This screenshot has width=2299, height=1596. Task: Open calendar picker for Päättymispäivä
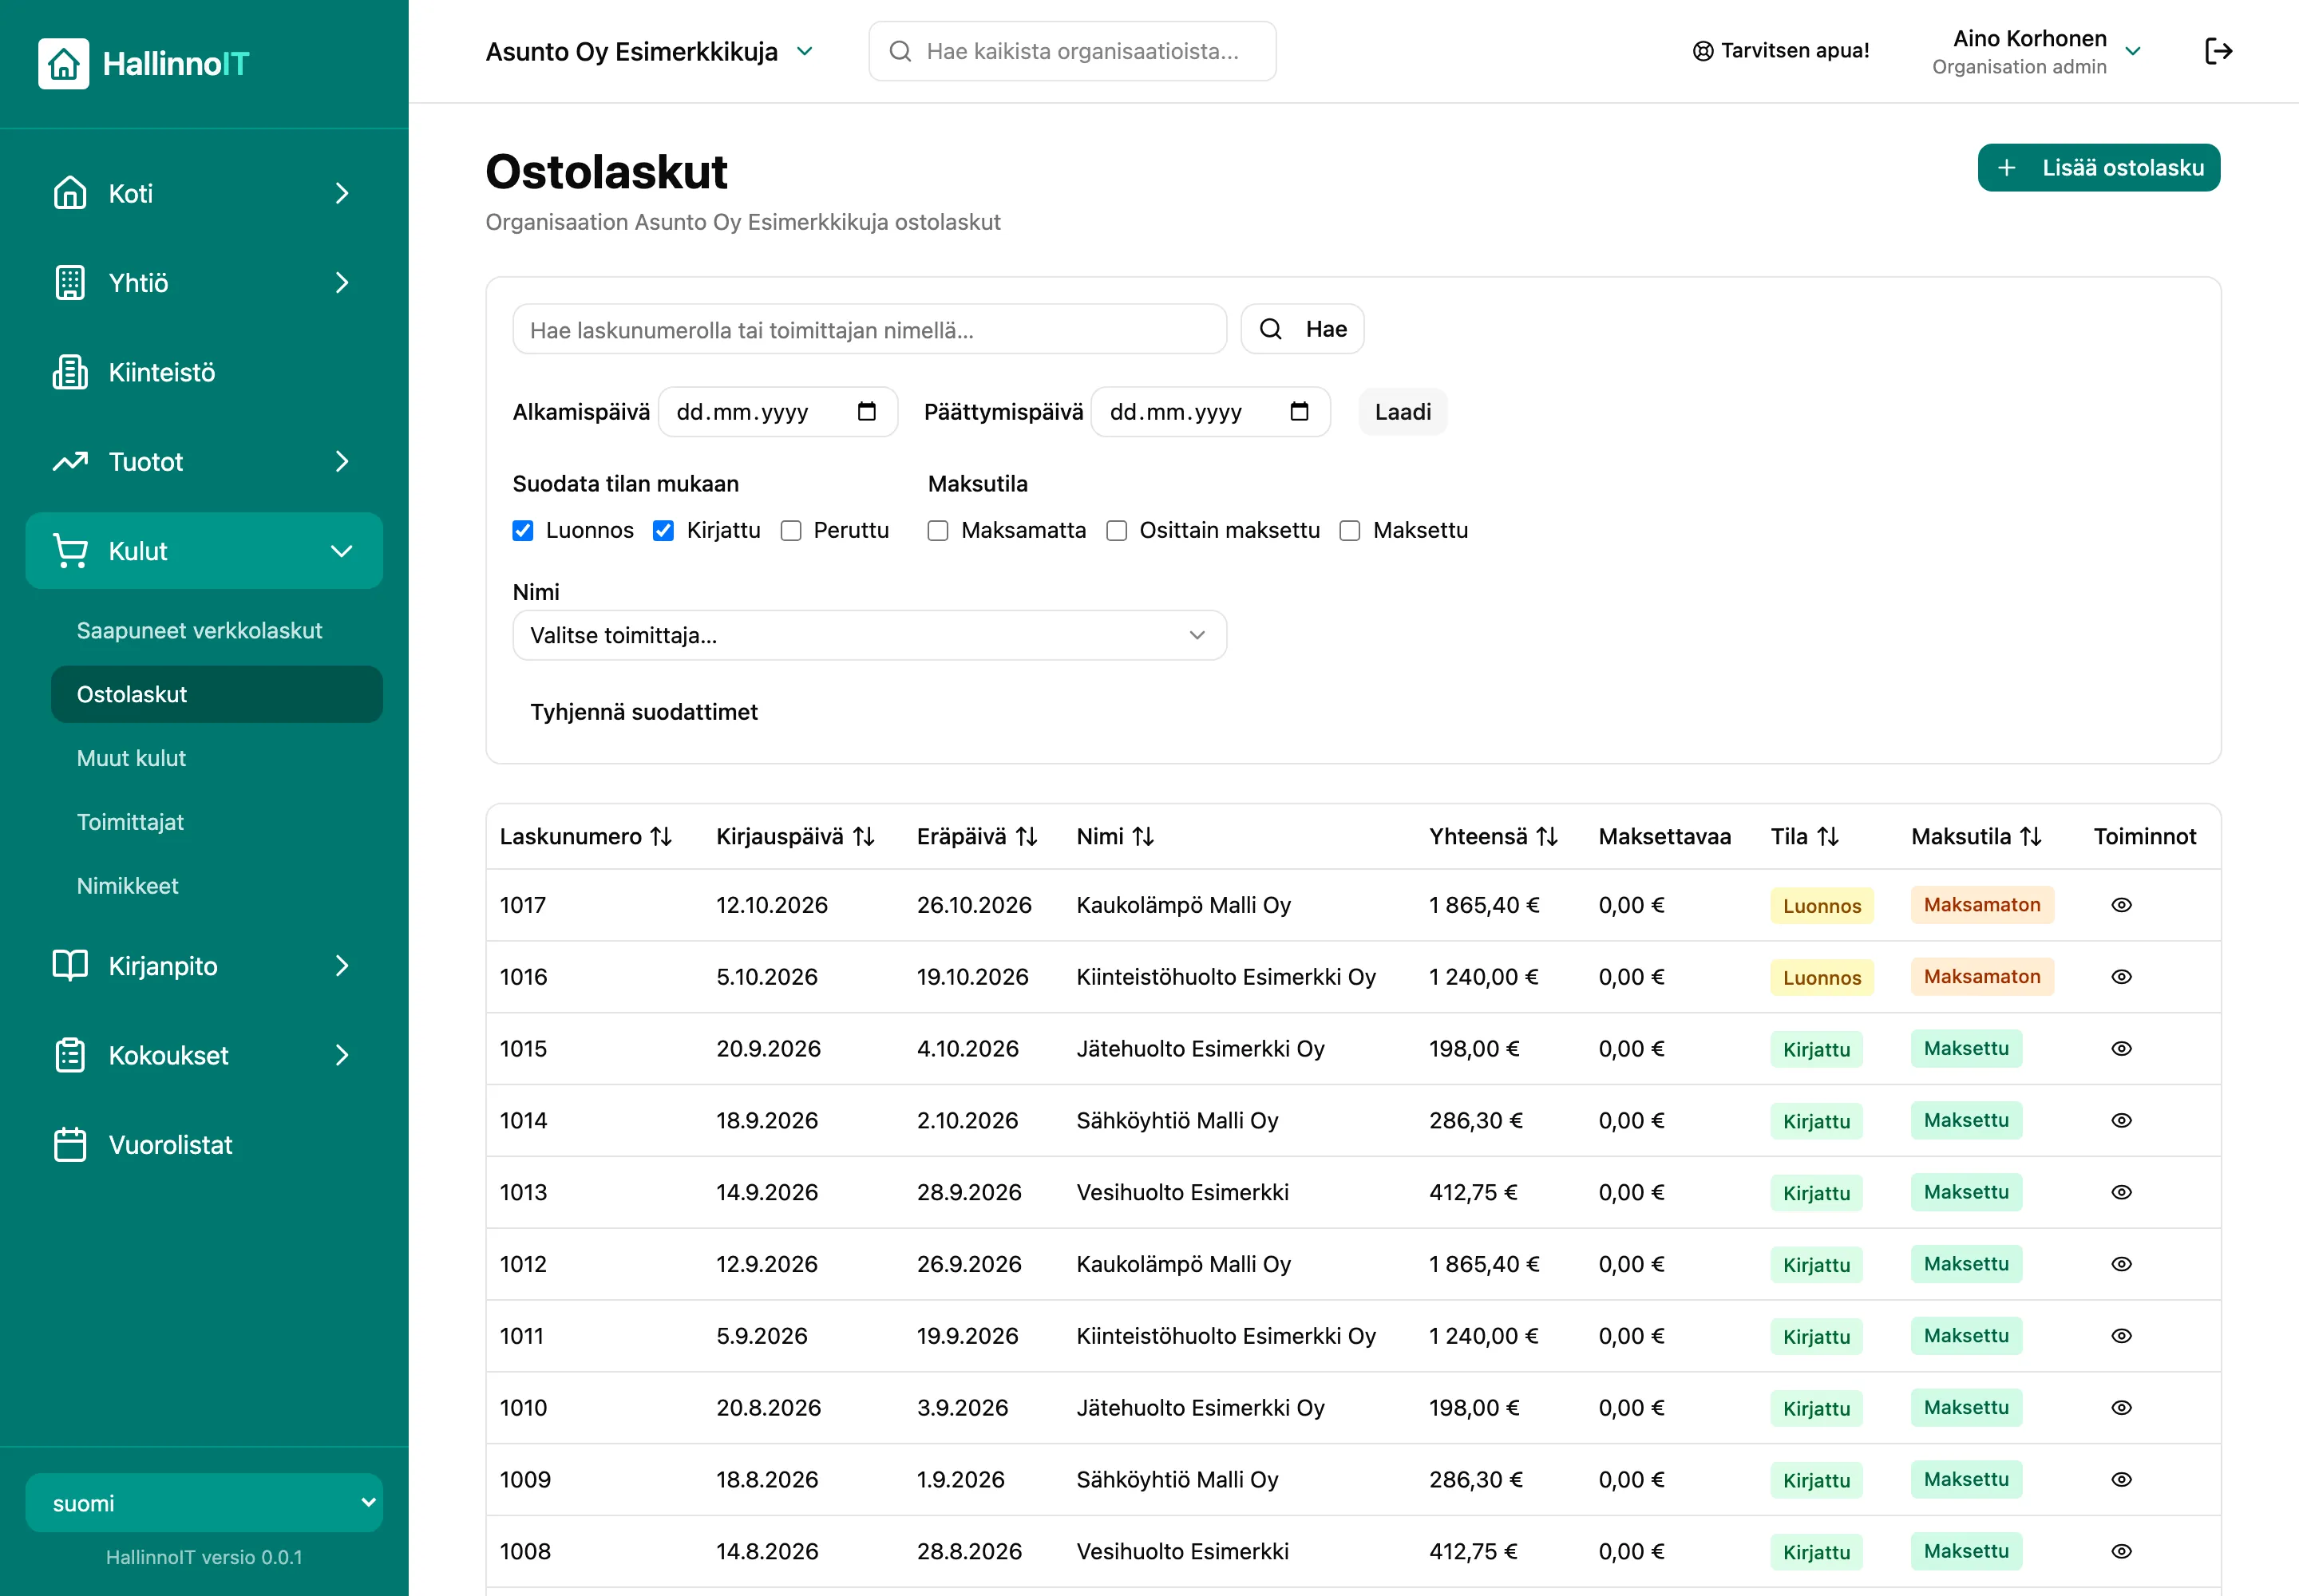coord(1299,412)
